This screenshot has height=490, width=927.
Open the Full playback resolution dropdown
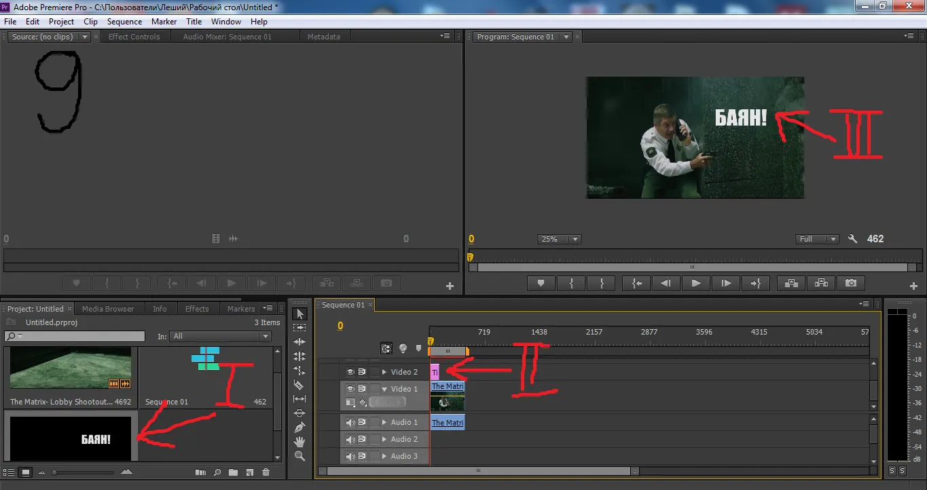click(x=818, y=239)
